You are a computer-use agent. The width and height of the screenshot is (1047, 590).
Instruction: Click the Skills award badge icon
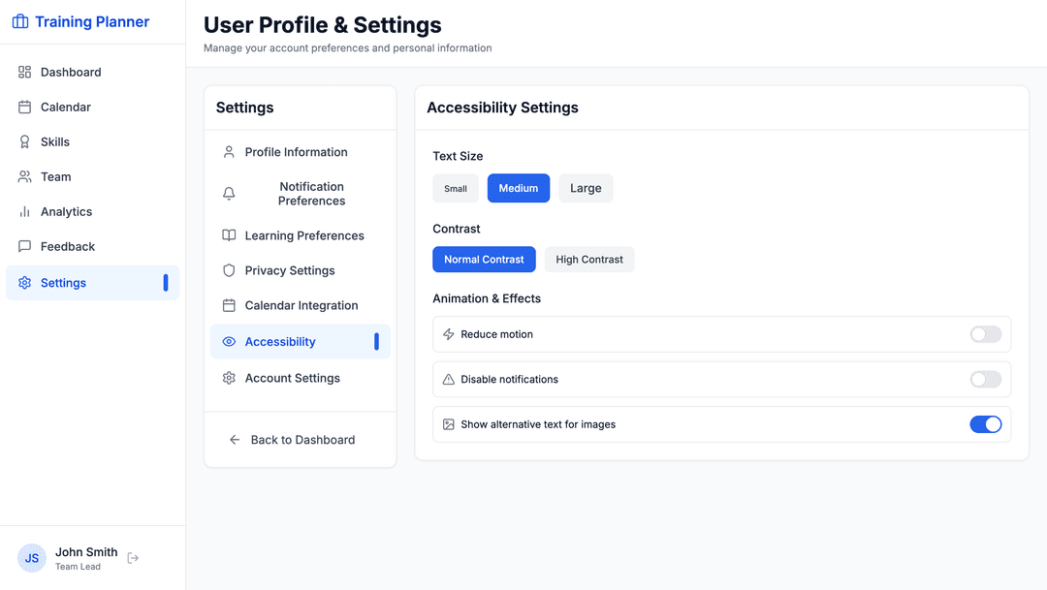click(25, 142)
